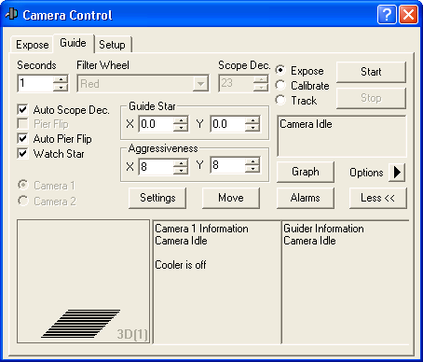Click the 'Cooler is off' status
Screen dimensions: 423x362
(x=181, y=265)
